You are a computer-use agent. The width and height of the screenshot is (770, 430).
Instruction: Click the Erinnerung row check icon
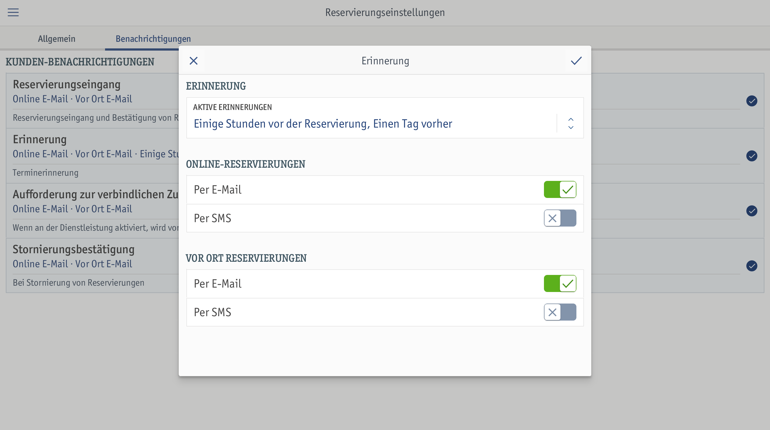(752, 156)
